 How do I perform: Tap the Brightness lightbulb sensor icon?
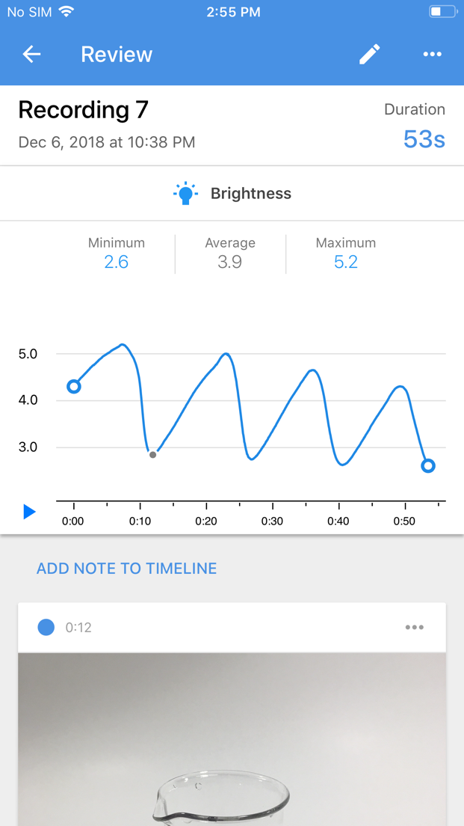coord(185,194)
